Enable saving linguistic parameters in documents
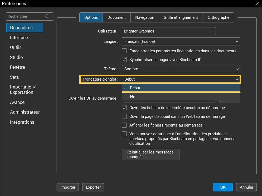 coord(124,51)
